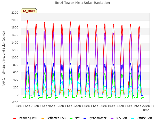165x123 pixels.
Task: Click the -200 y-axis tick label
Action: [15, 102]
